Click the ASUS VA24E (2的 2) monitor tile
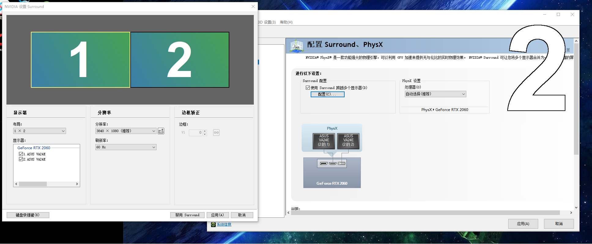This screenshot has height=244, width=592. coord(348,141)
